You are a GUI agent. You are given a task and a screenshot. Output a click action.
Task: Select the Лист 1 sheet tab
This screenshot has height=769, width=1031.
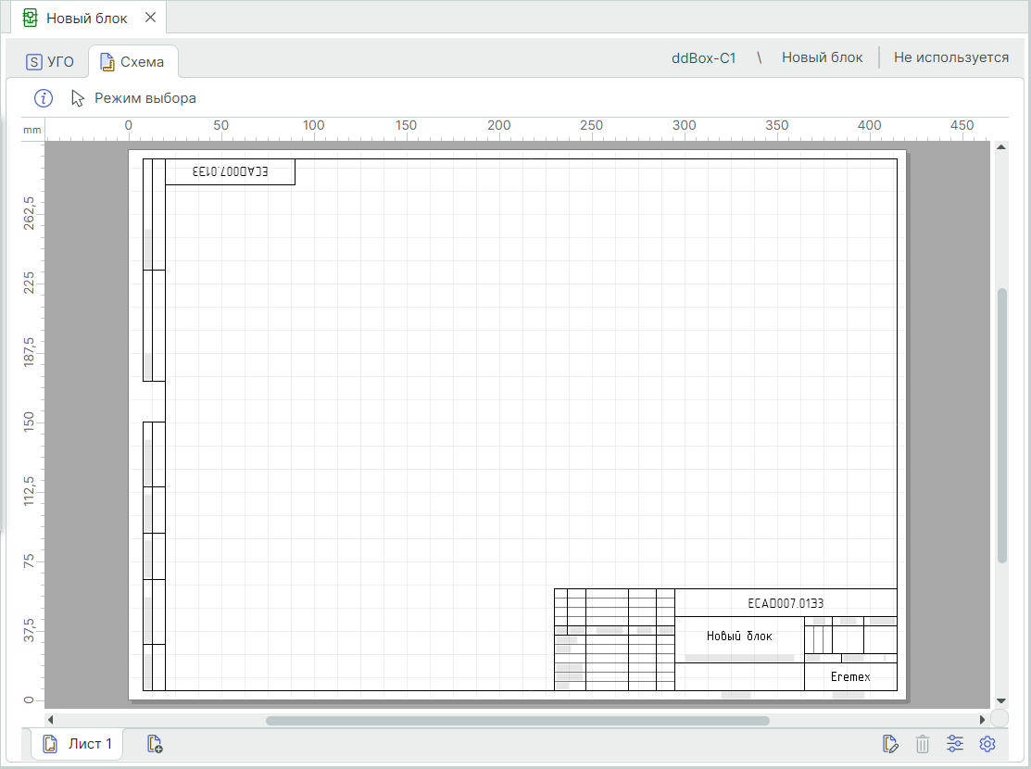[78, 743]
